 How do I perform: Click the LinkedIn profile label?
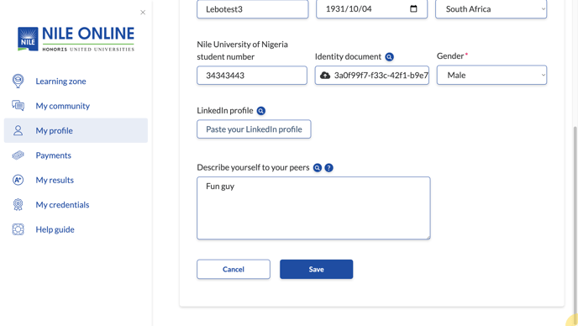coord(225,111)
